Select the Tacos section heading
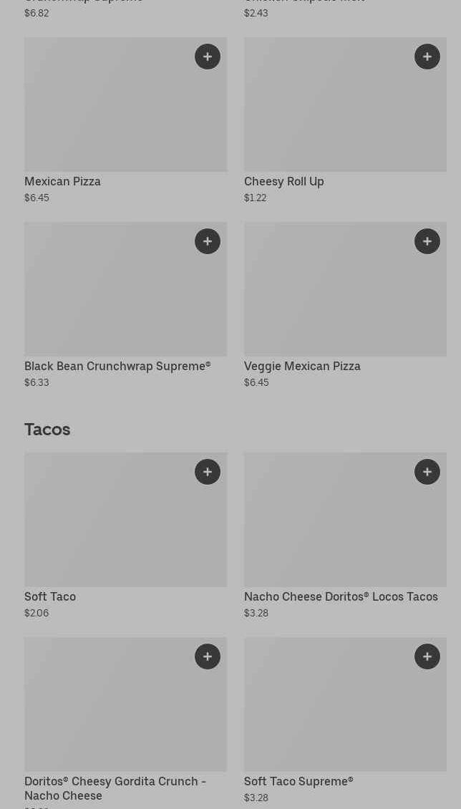 coord(47,430)
